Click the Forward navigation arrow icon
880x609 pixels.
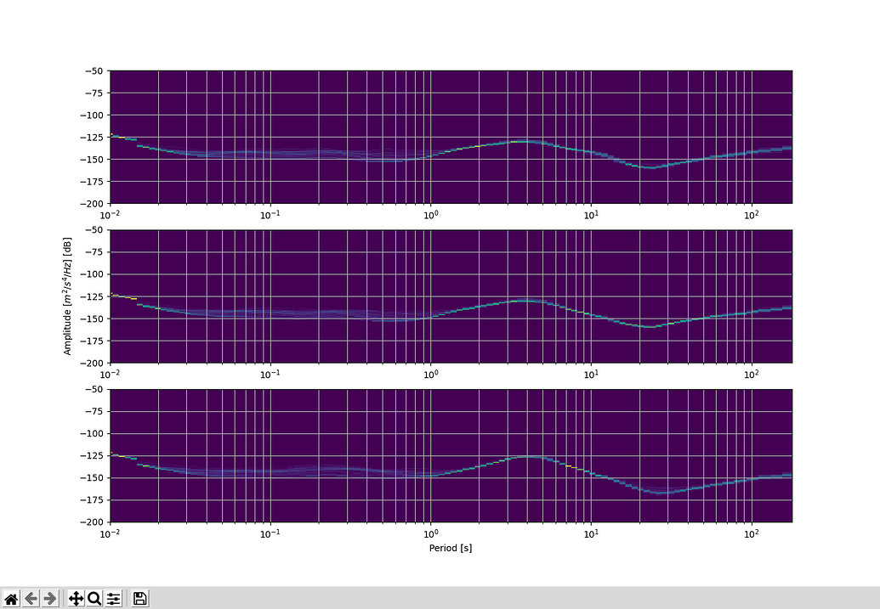(51, 599)
